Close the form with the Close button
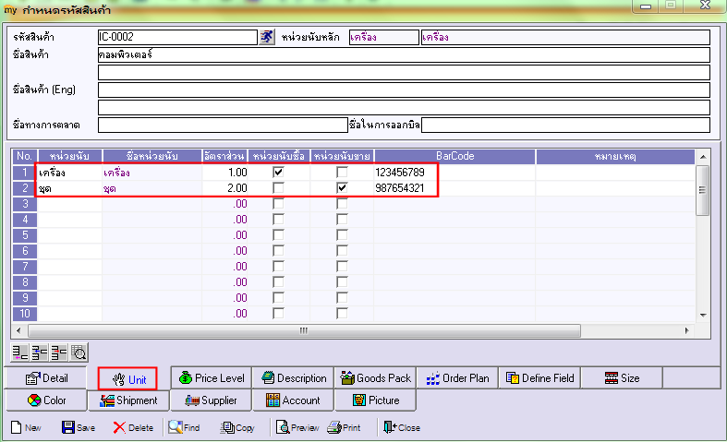 click(401, 427)
